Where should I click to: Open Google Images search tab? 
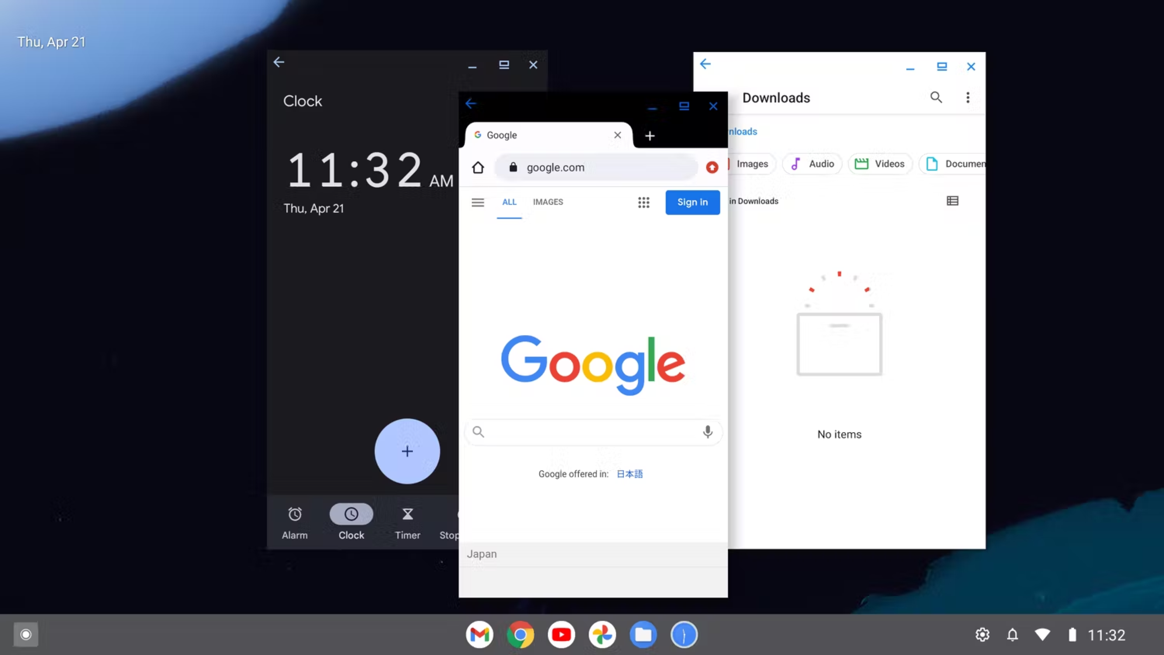(x=547, y=201)
